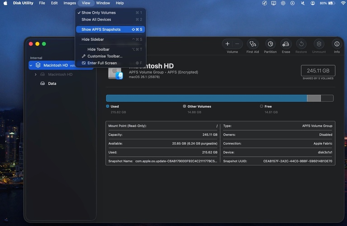Run First Aid from the toolbar
347x226 pixels.
tap(252, 44)
